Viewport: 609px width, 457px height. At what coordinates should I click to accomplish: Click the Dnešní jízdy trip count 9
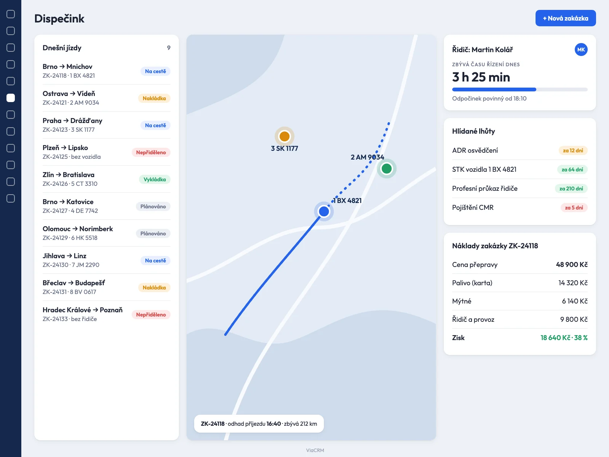[169, 48]
